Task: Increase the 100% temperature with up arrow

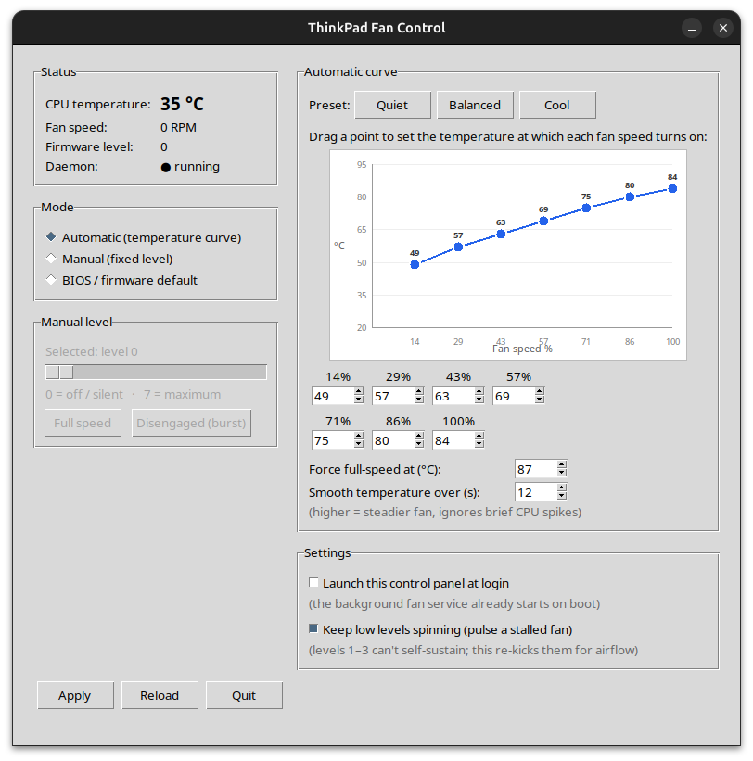Action: 479,437
